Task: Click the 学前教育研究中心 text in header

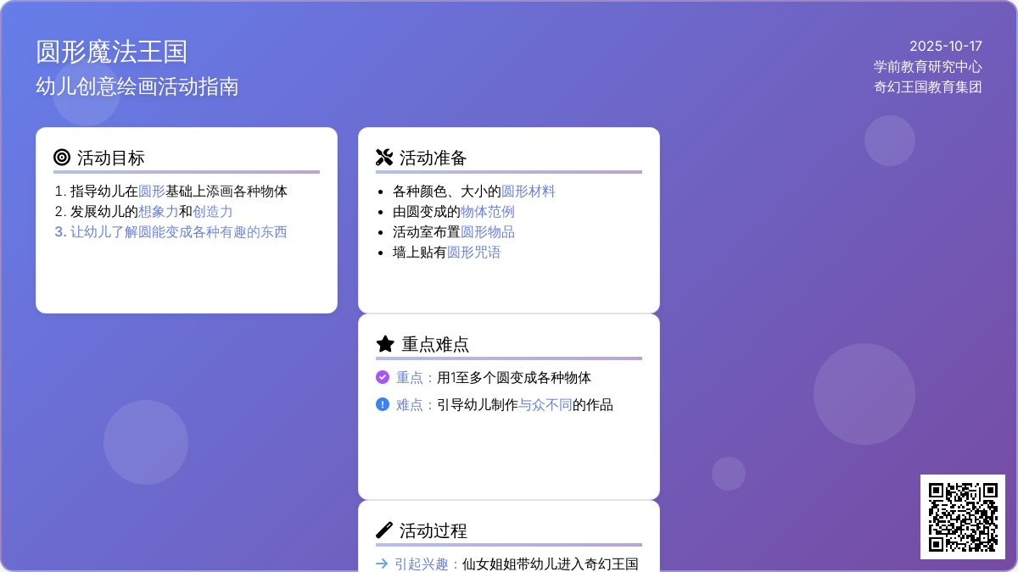Action: coord(927,66)
